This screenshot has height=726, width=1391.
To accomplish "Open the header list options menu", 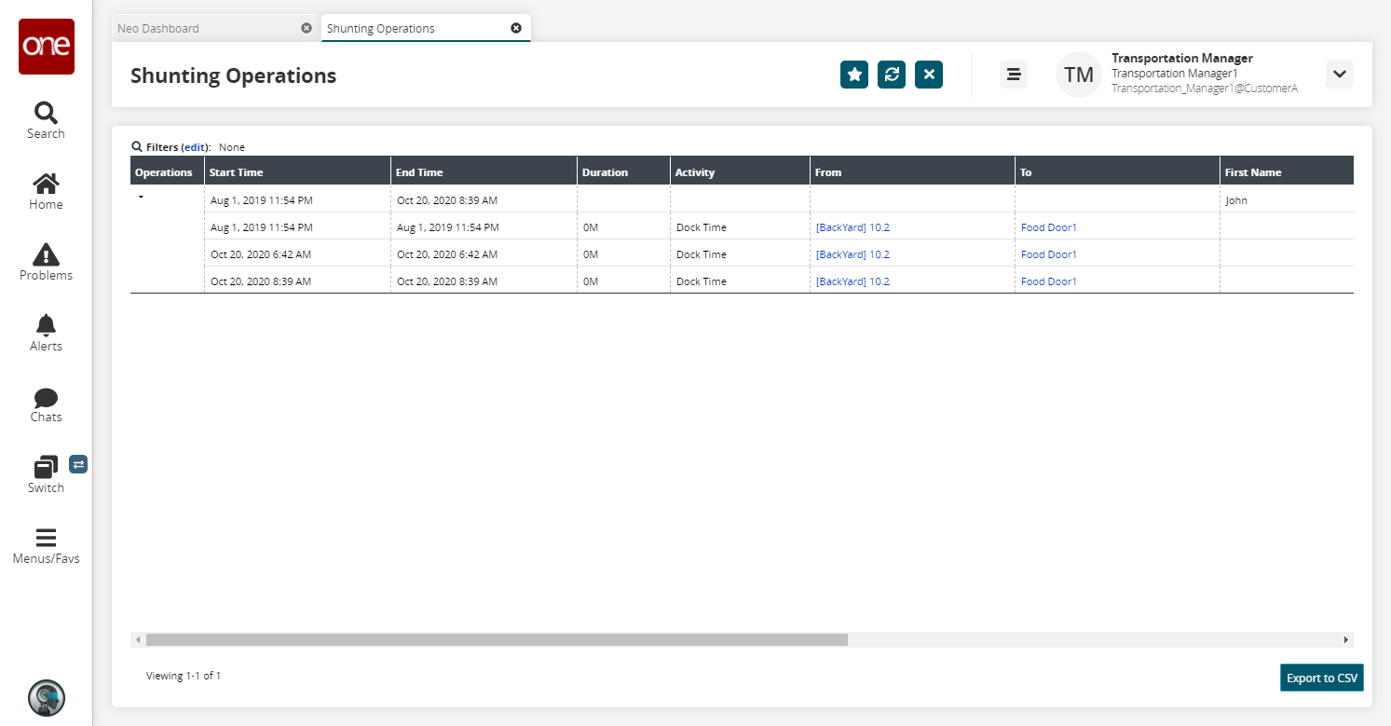I will pyautogui.click(x=1014, y=75).
